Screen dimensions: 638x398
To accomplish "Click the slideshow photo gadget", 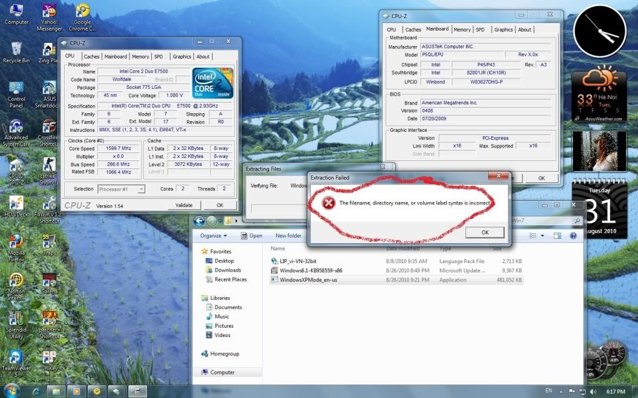I will pos(600,150).
